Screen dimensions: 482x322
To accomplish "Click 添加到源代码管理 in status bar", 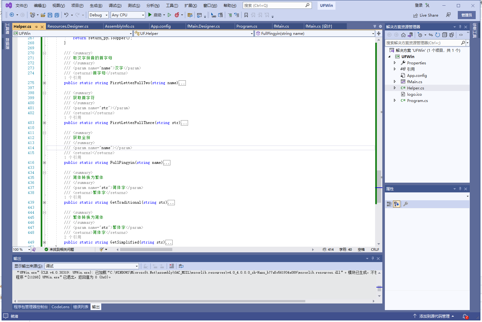I will click(434, 316).
